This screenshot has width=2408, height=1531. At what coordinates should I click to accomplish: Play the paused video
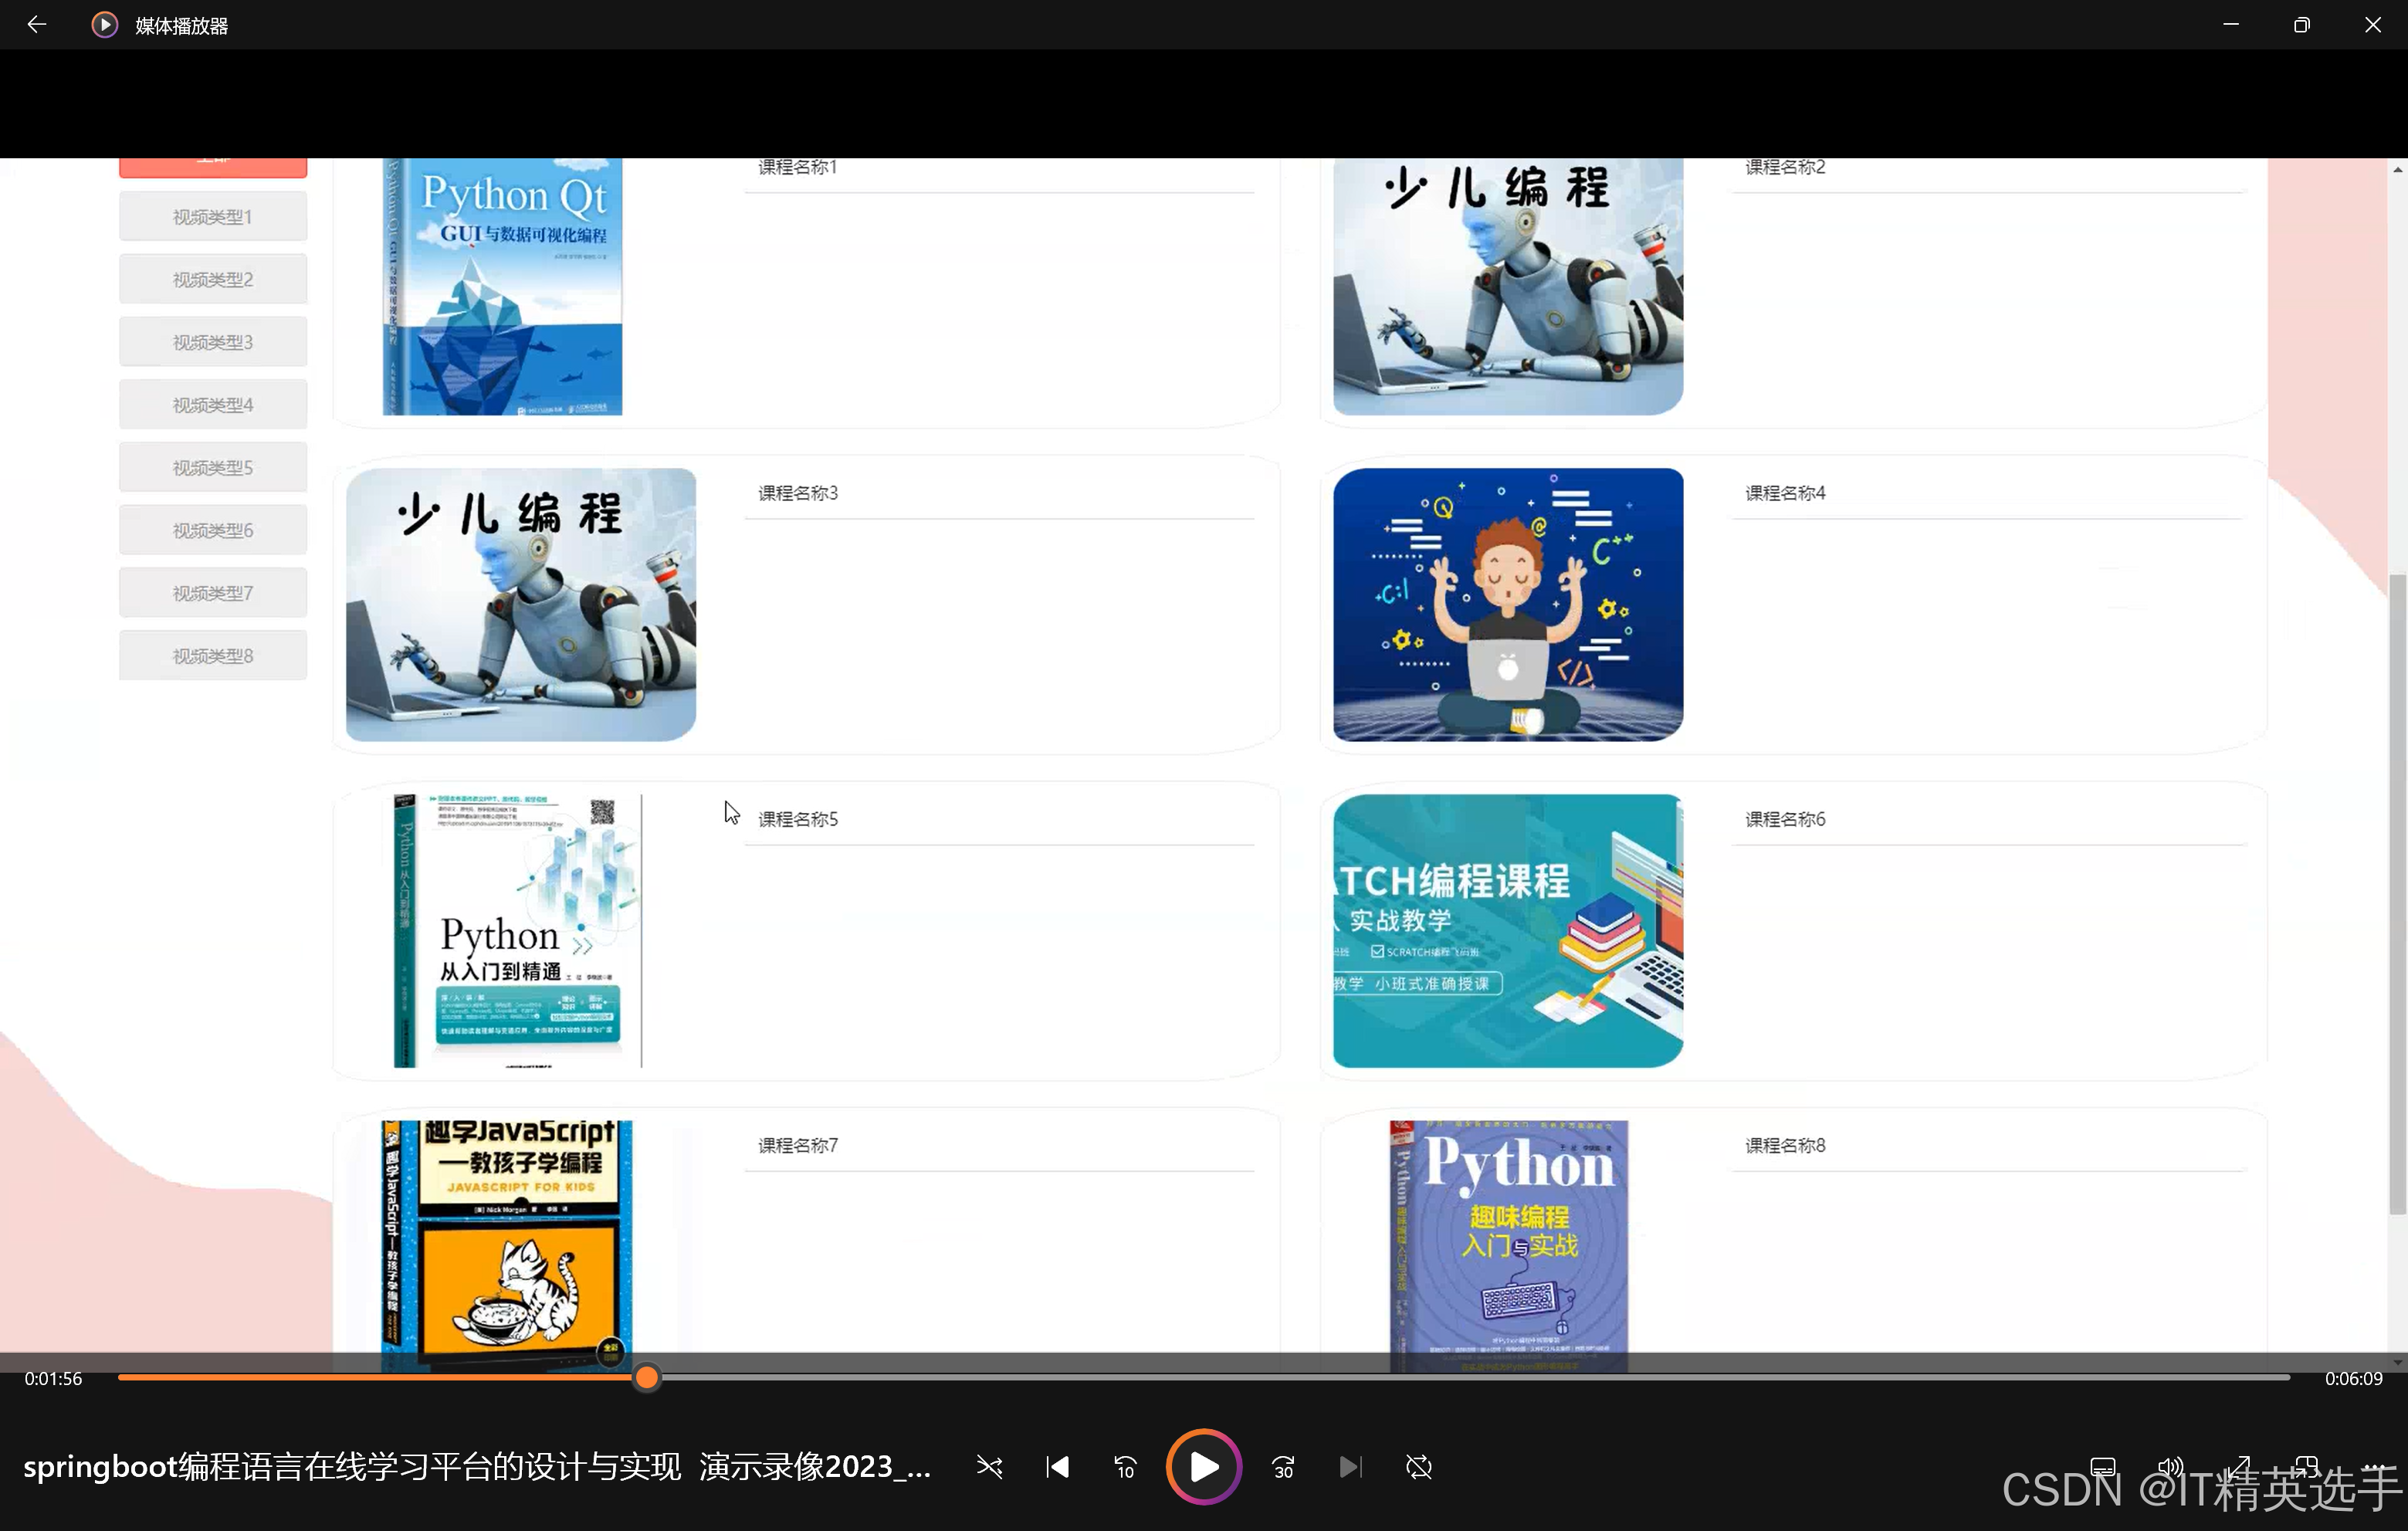coord(1203,1467)
